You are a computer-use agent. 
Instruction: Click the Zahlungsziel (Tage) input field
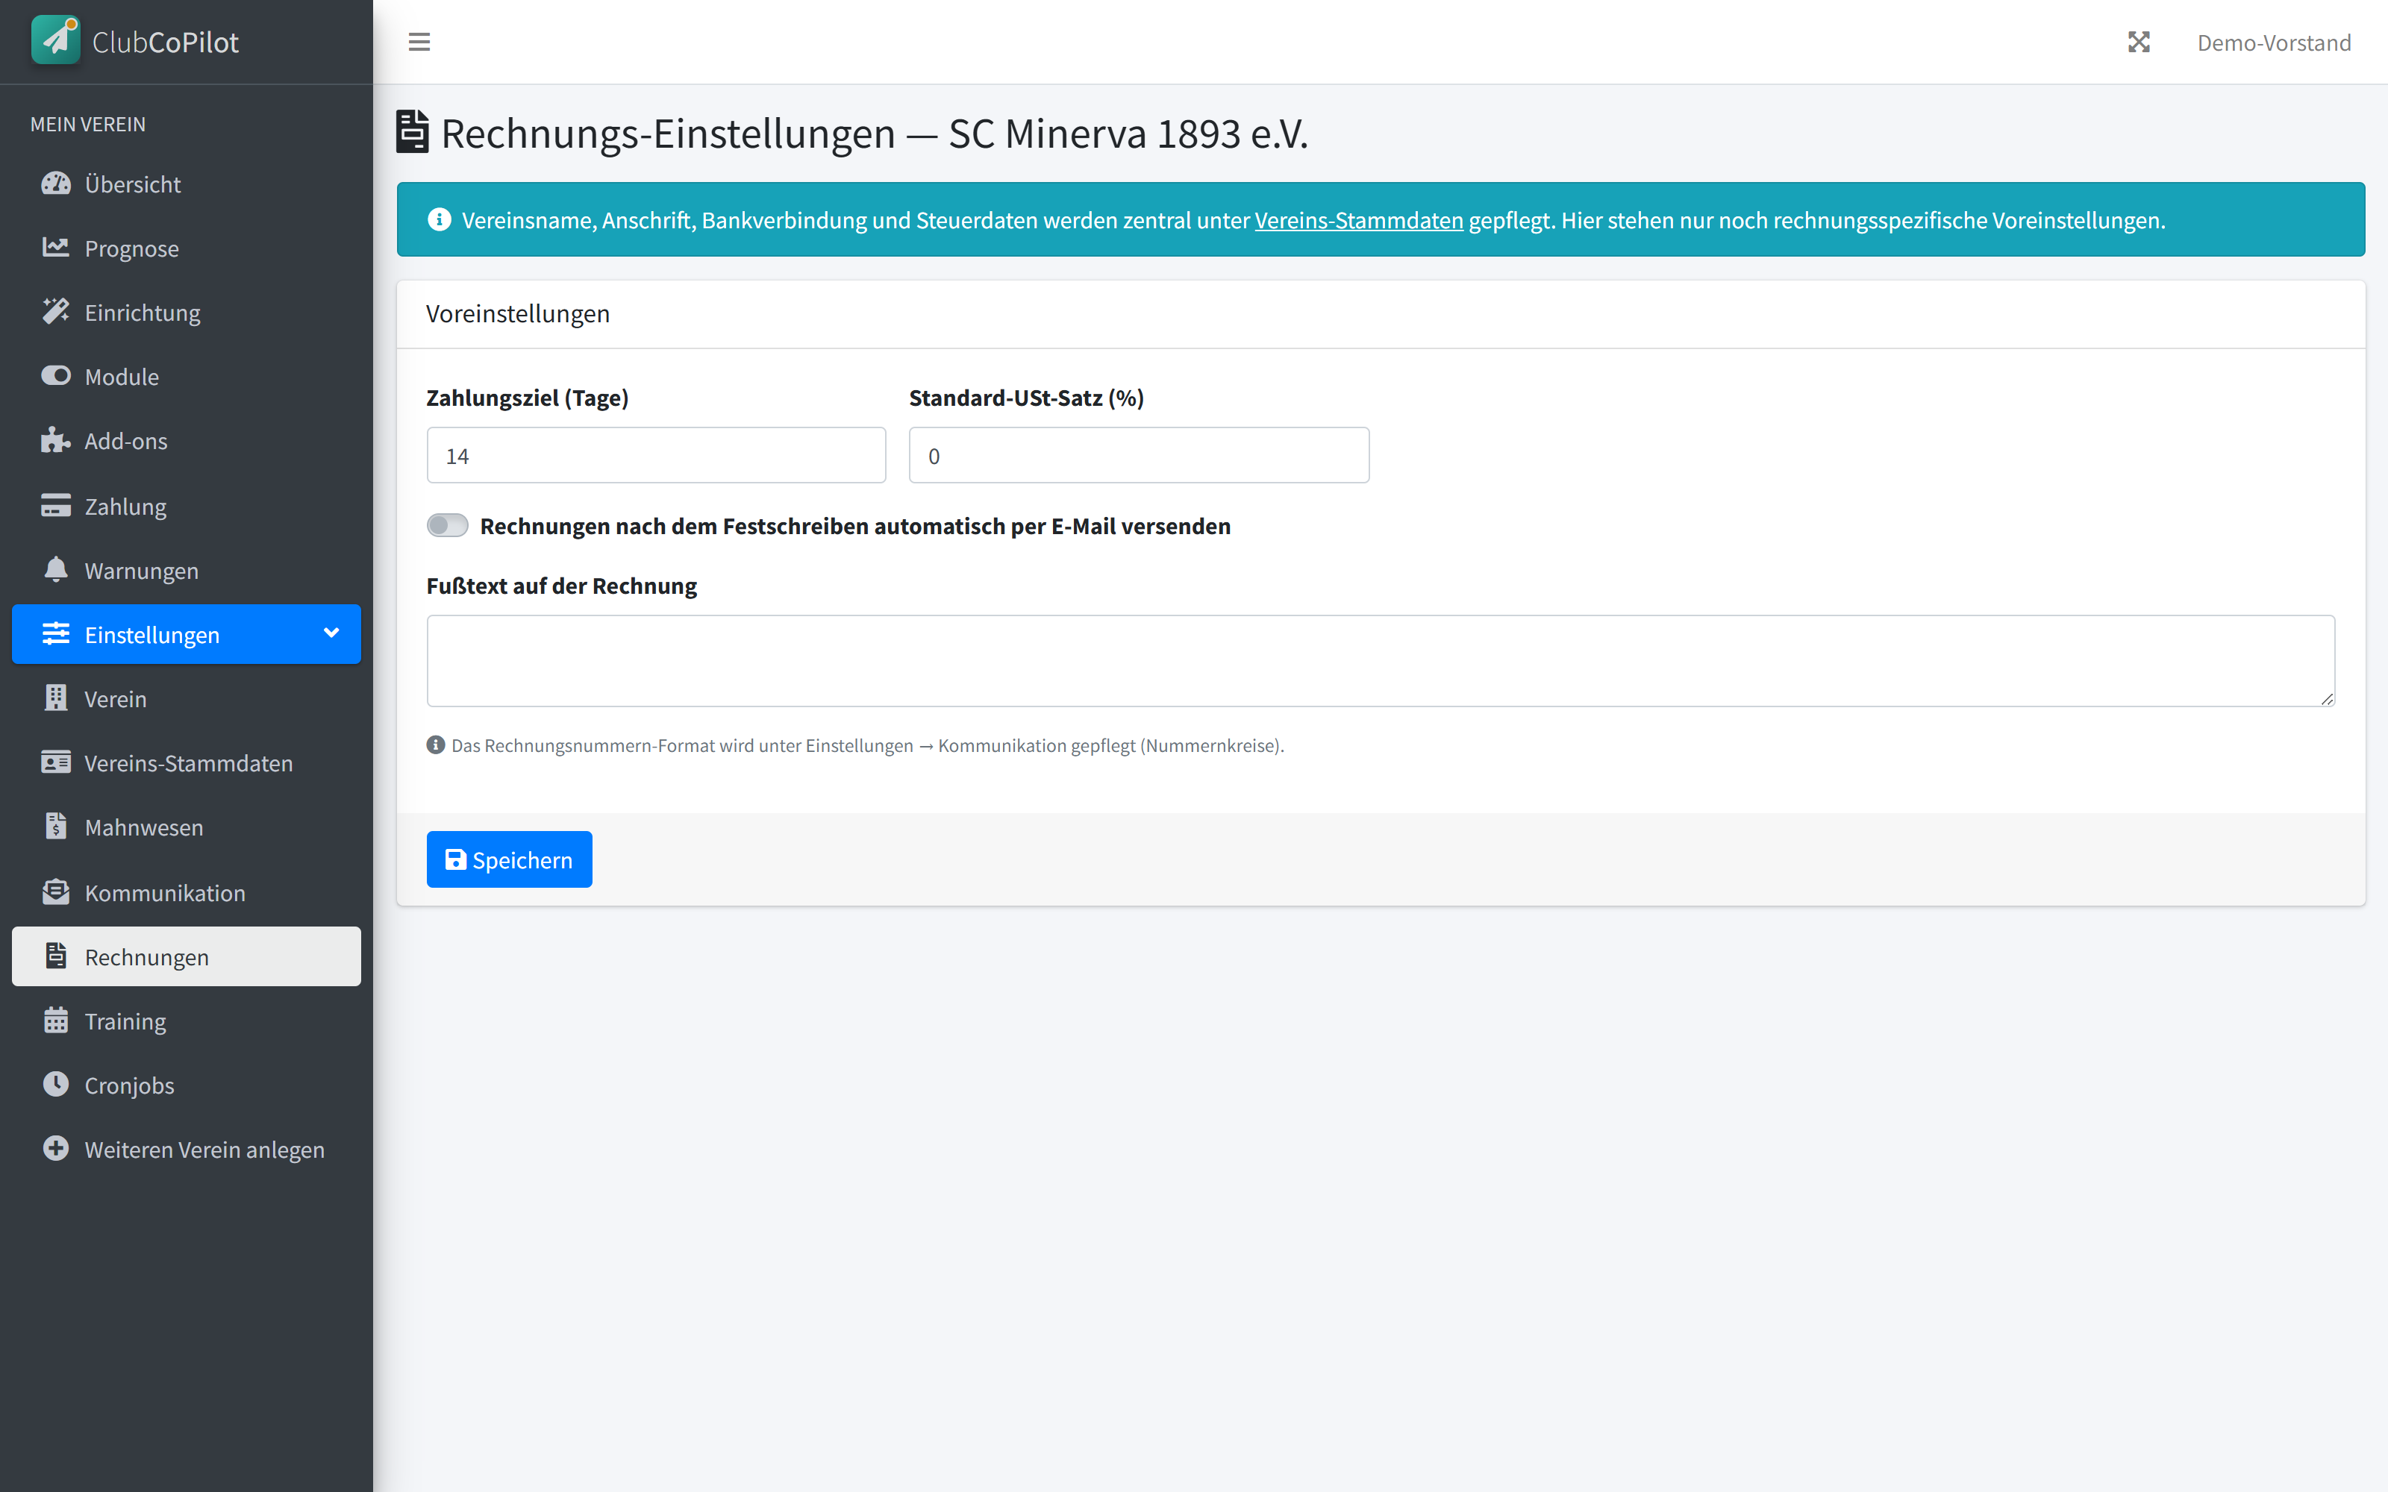[656, 455]
